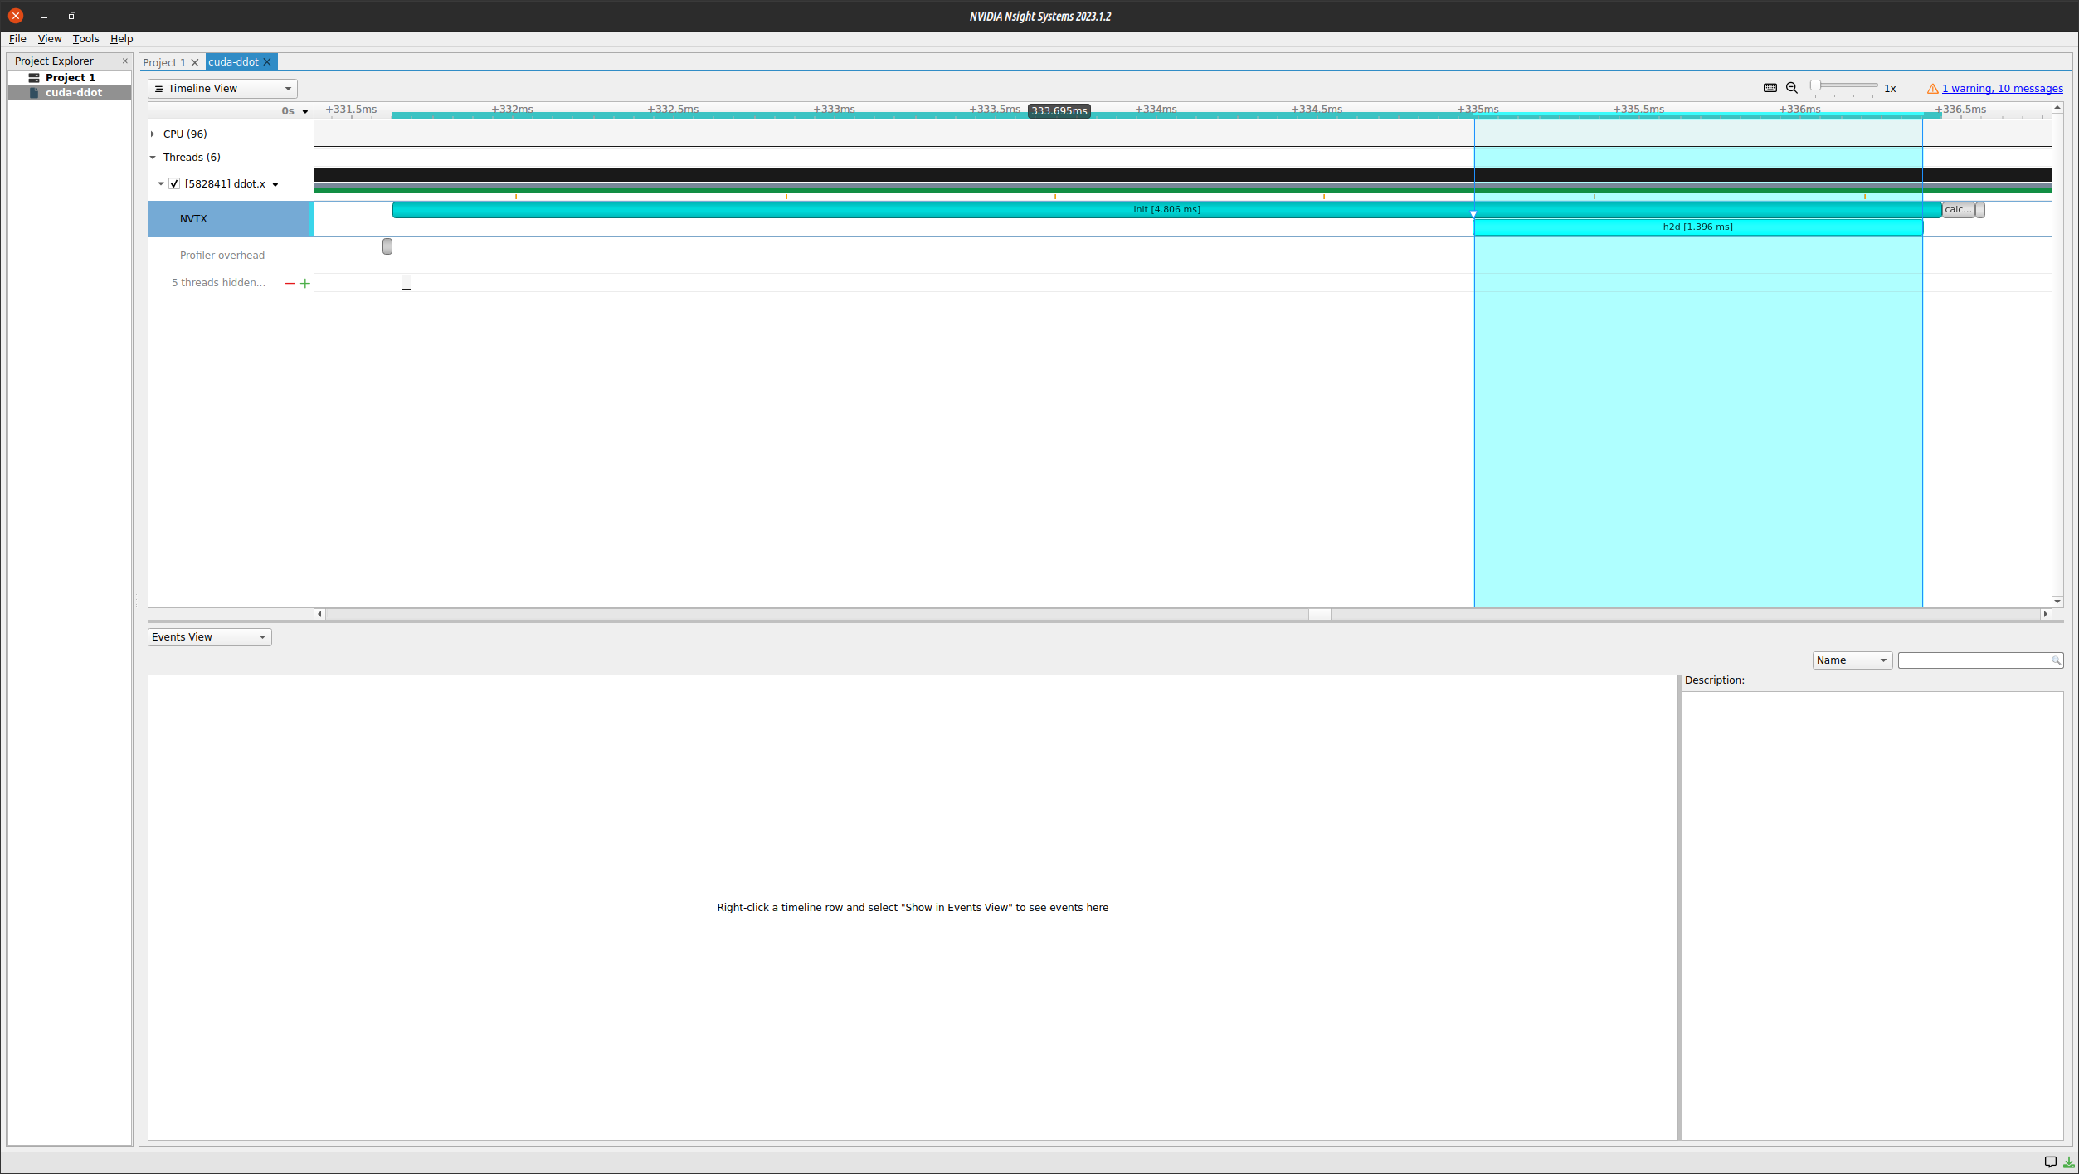Click the horizontal scrollbar thumb

click(1319, 615)
